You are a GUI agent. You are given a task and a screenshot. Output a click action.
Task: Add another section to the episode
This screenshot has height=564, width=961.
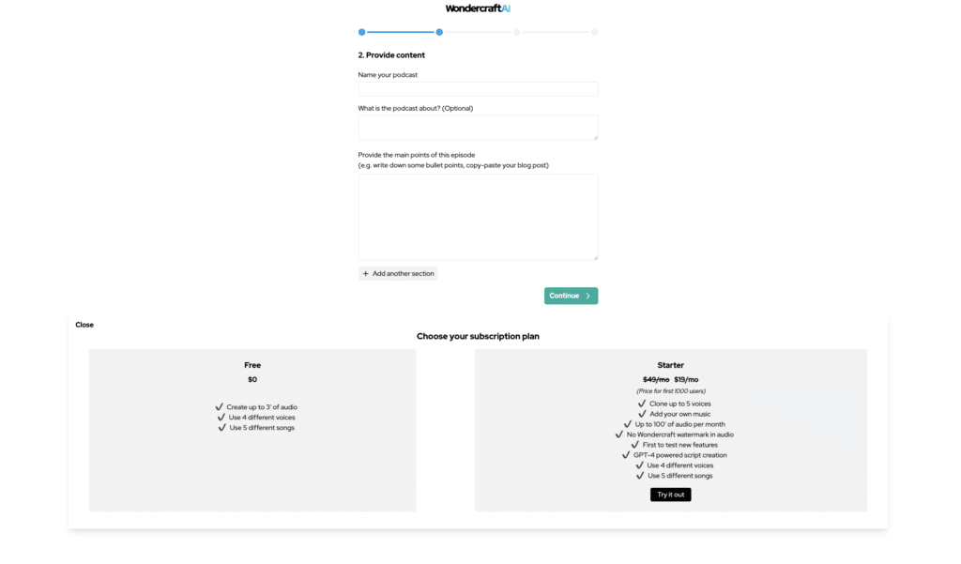click(398, 273)
